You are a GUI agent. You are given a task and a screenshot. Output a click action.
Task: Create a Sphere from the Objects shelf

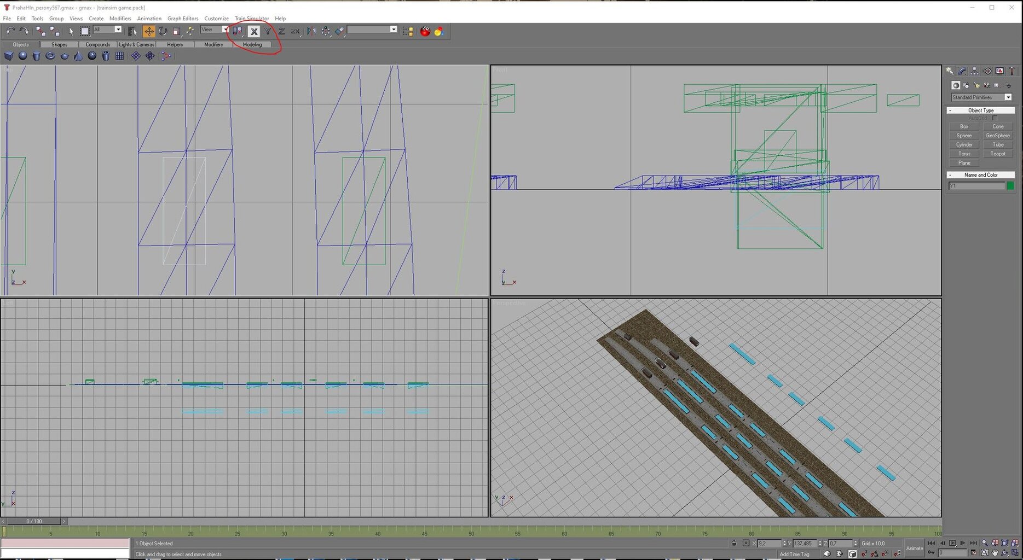coord(22,56)
